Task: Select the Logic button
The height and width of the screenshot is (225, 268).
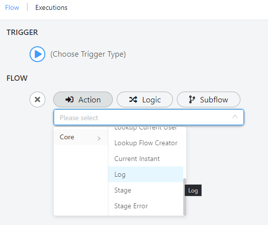Action: pos(145,99)
